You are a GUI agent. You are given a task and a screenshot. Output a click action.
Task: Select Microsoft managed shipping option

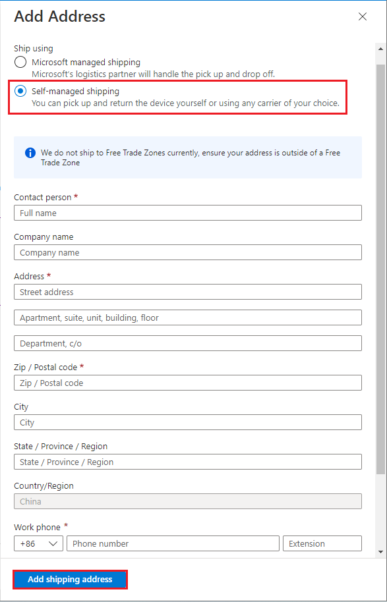click(x=20, y=62)
